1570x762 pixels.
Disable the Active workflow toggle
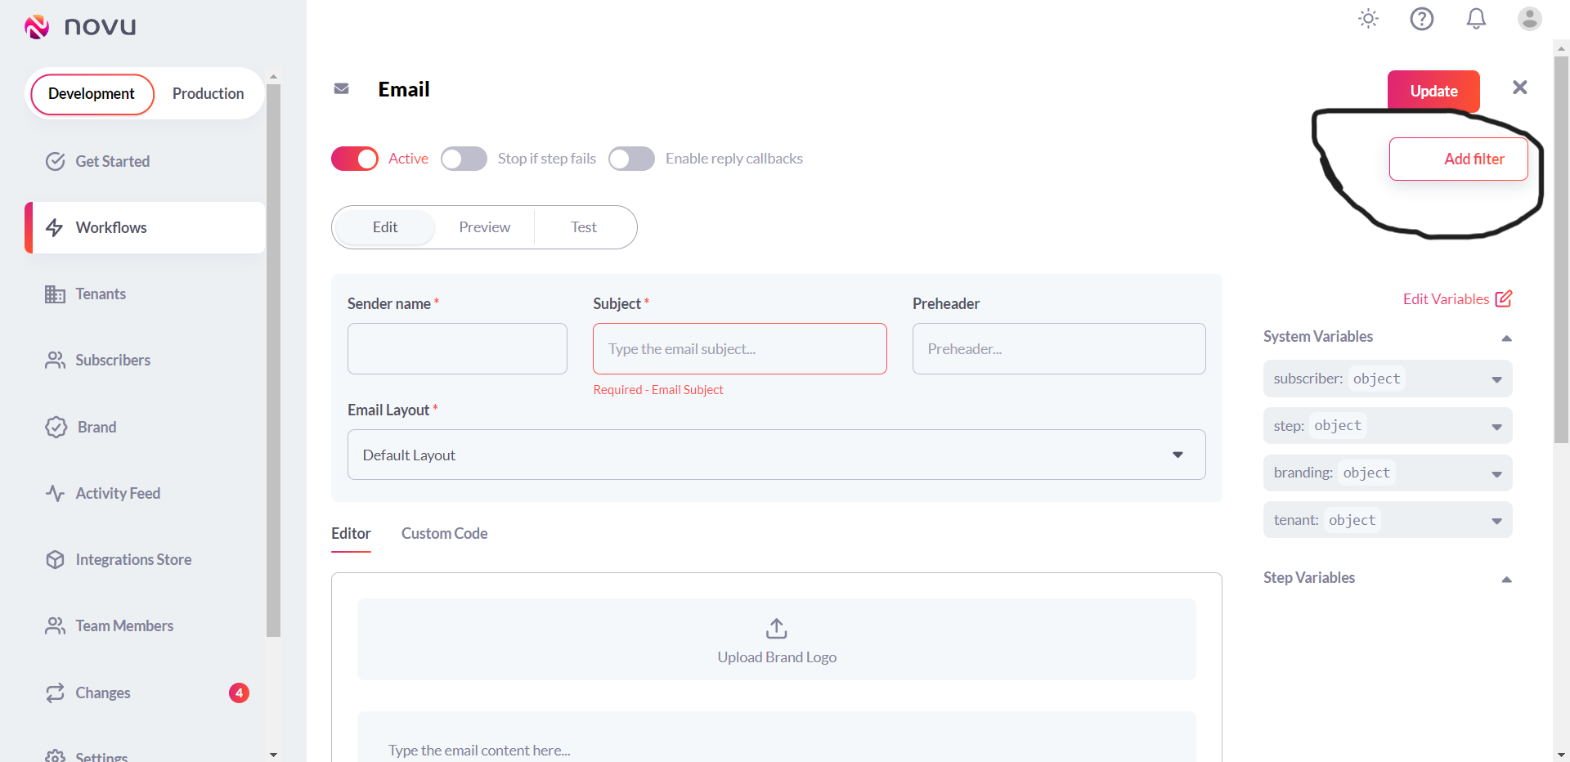354,159
